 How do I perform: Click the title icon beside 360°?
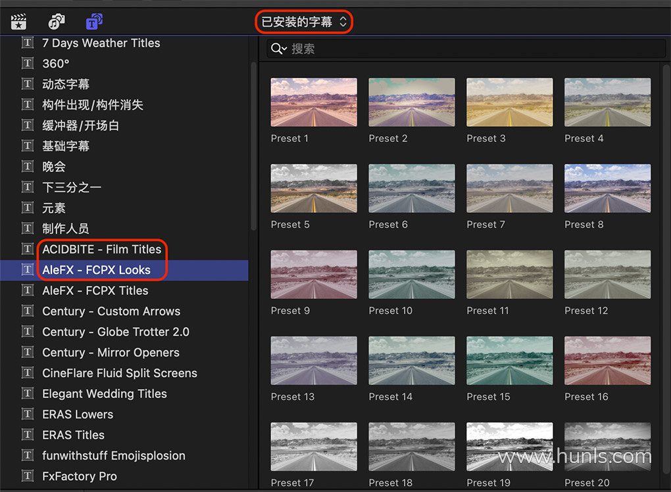pyautogui.click(x=28, y=63)
